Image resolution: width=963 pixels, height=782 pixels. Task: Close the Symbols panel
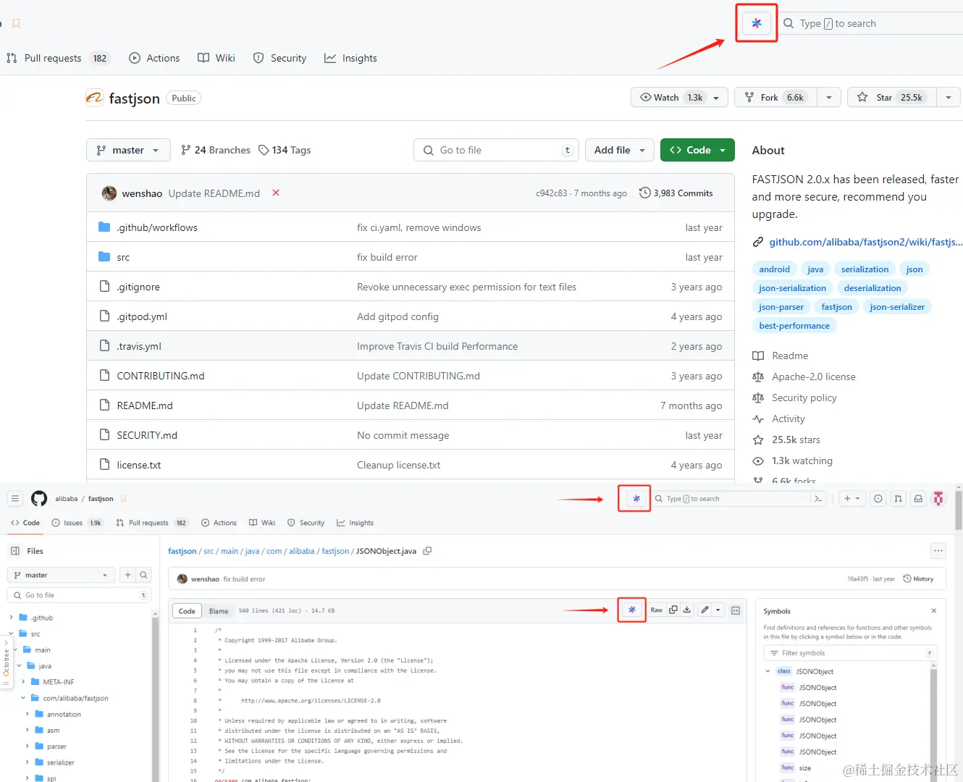[934, 610]
